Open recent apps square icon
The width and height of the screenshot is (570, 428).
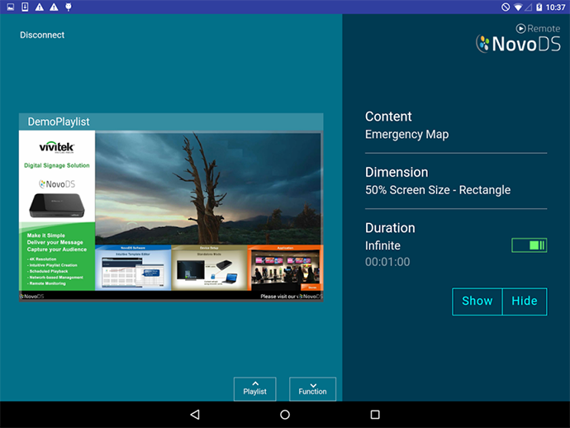coord(375,415)
